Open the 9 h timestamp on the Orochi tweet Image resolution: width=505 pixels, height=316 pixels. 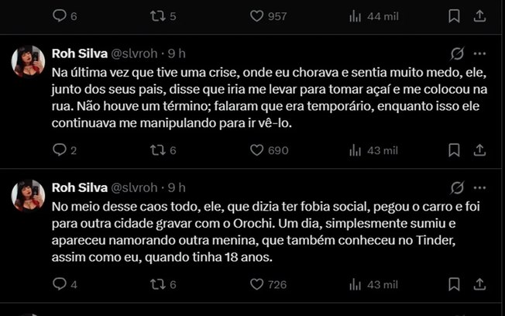coord(176,187)
